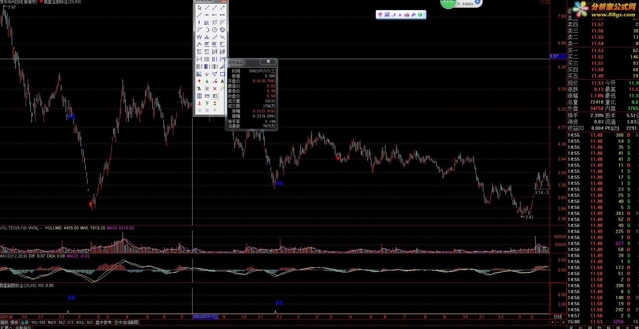Screen dimensions: 639x329
Task: Click the plus zoom button beside 日线
Action: pos(553,322)
